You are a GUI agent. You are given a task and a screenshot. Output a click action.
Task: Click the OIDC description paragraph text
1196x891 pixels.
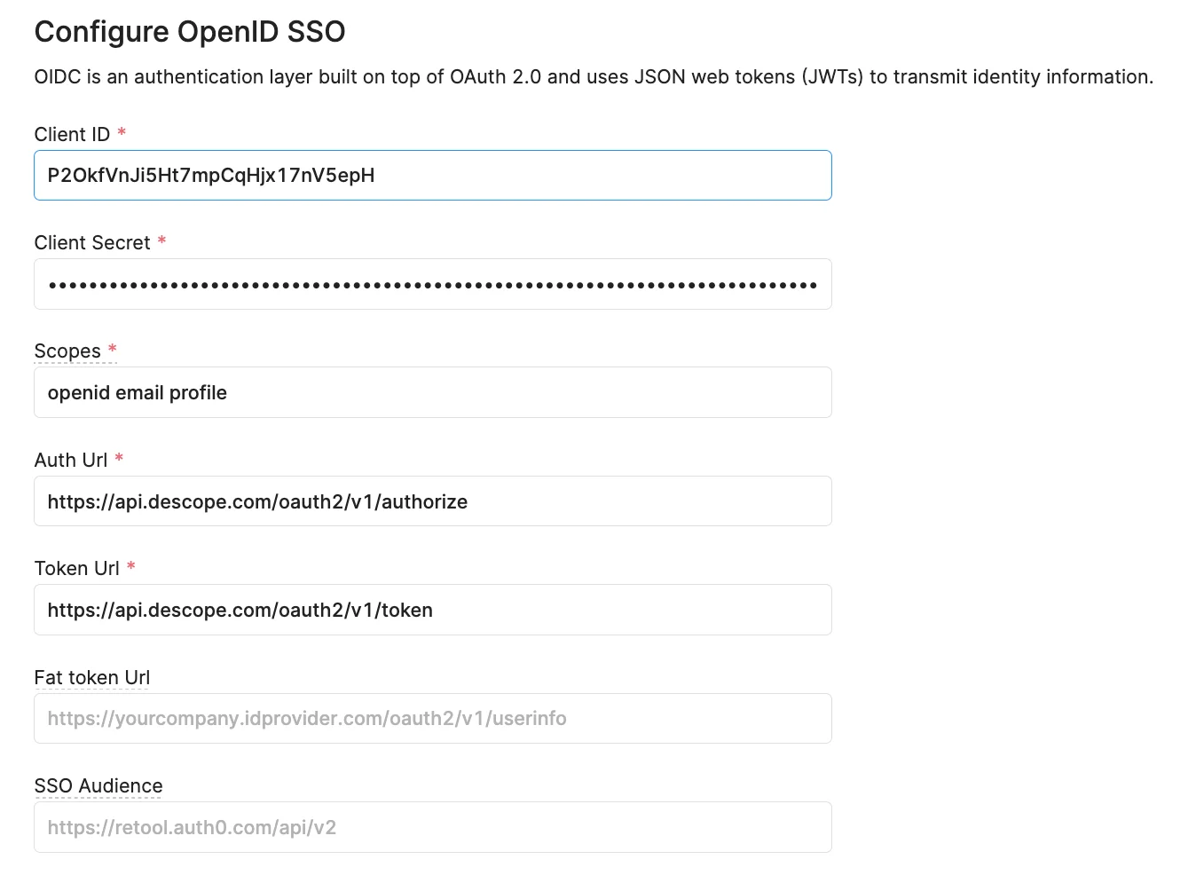(594, 77)
